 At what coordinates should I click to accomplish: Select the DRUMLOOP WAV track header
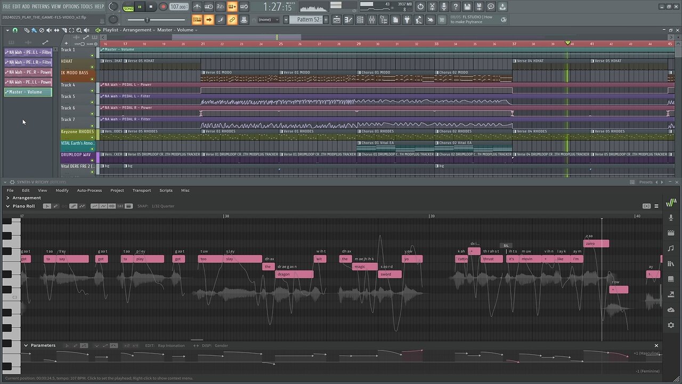click(77, 157)
